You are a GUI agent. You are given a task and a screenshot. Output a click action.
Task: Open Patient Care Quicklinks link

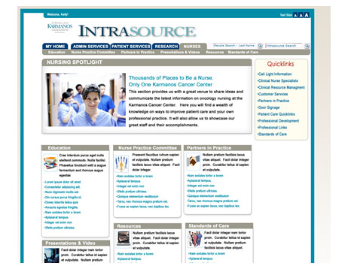point(276,114)
